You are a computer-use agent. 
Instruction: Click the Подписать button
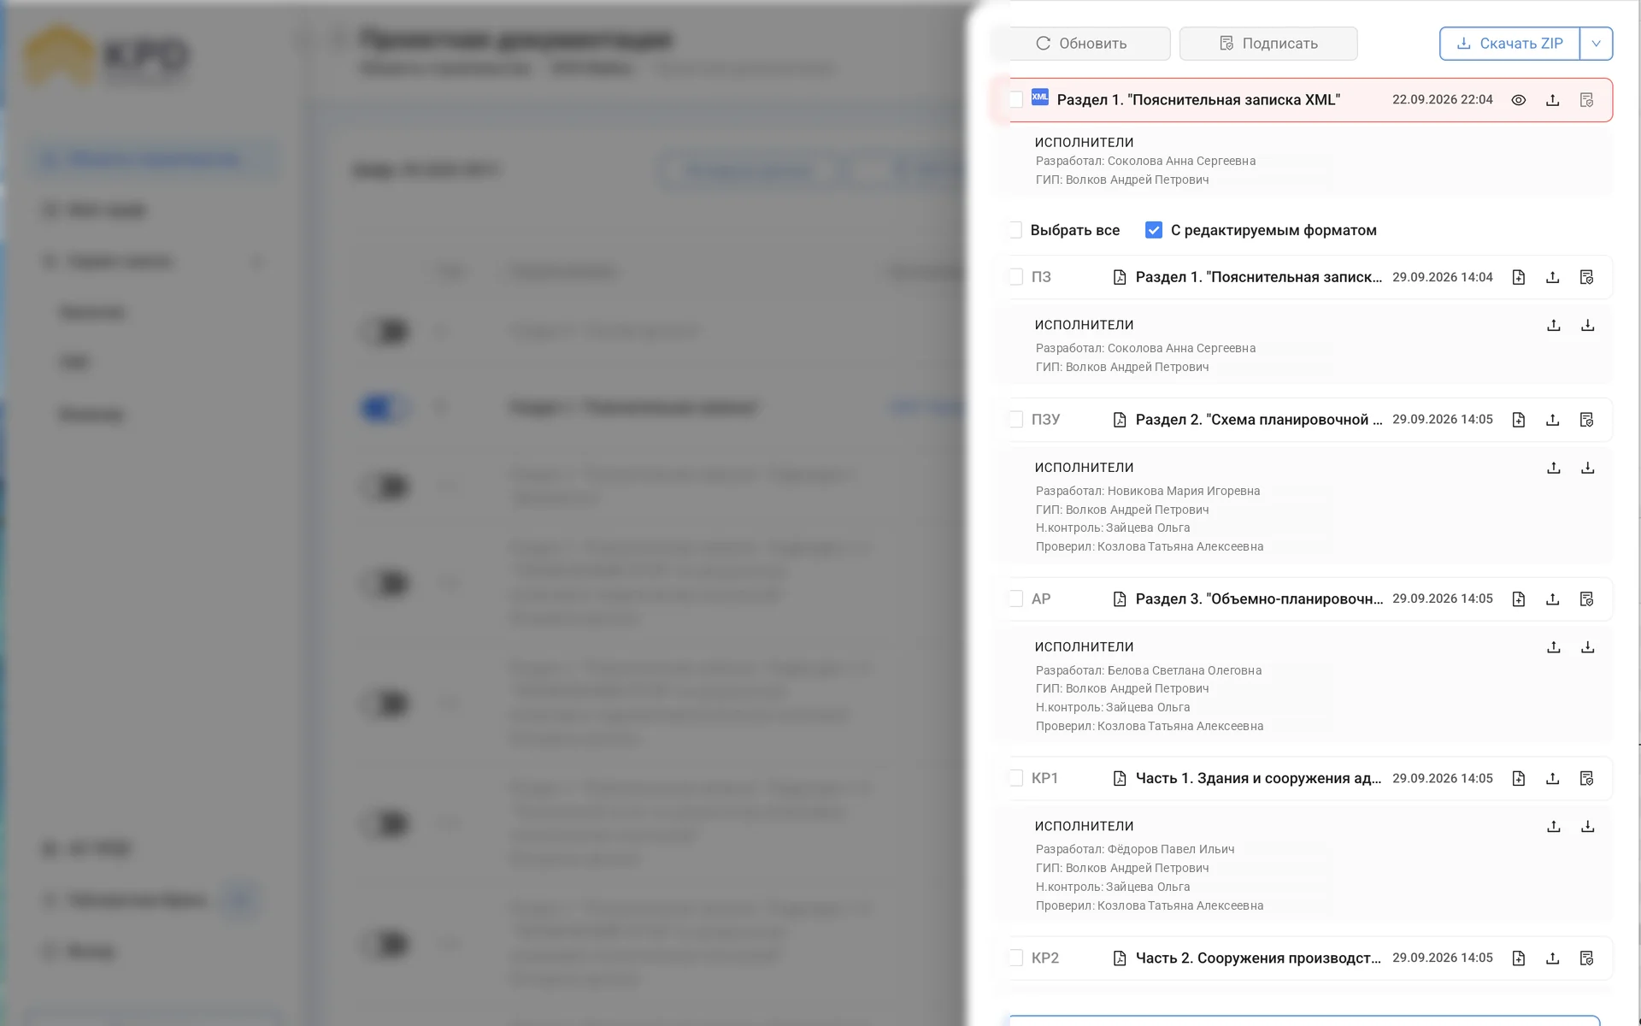1268,44
